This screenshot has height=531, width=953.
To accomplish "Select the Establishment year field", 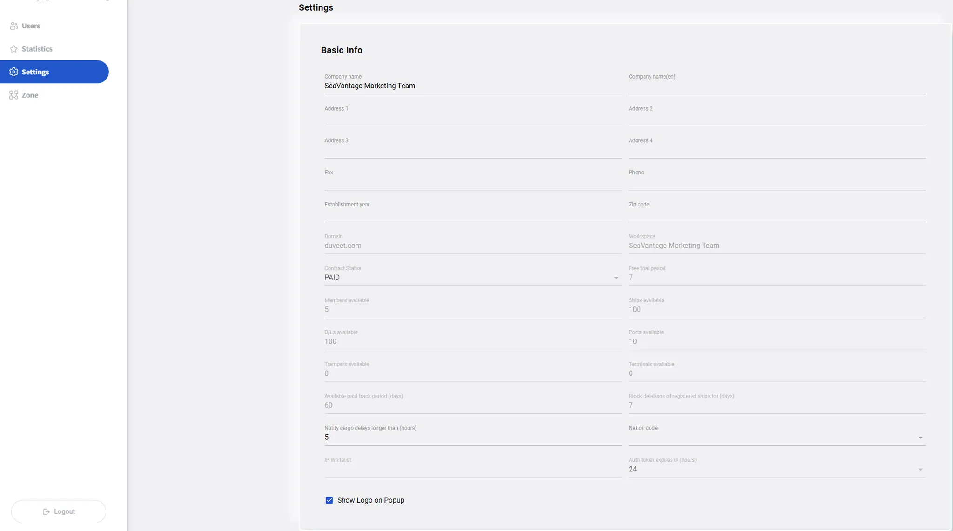I will (472, 214).
